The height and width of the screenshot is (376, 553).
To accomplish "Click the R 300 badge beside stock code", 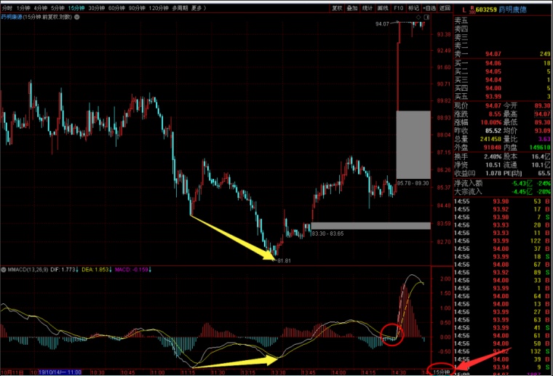I will 472,9.
